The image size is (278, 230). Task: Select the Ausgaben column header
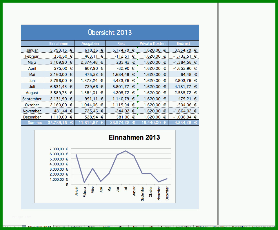[90, 43]
